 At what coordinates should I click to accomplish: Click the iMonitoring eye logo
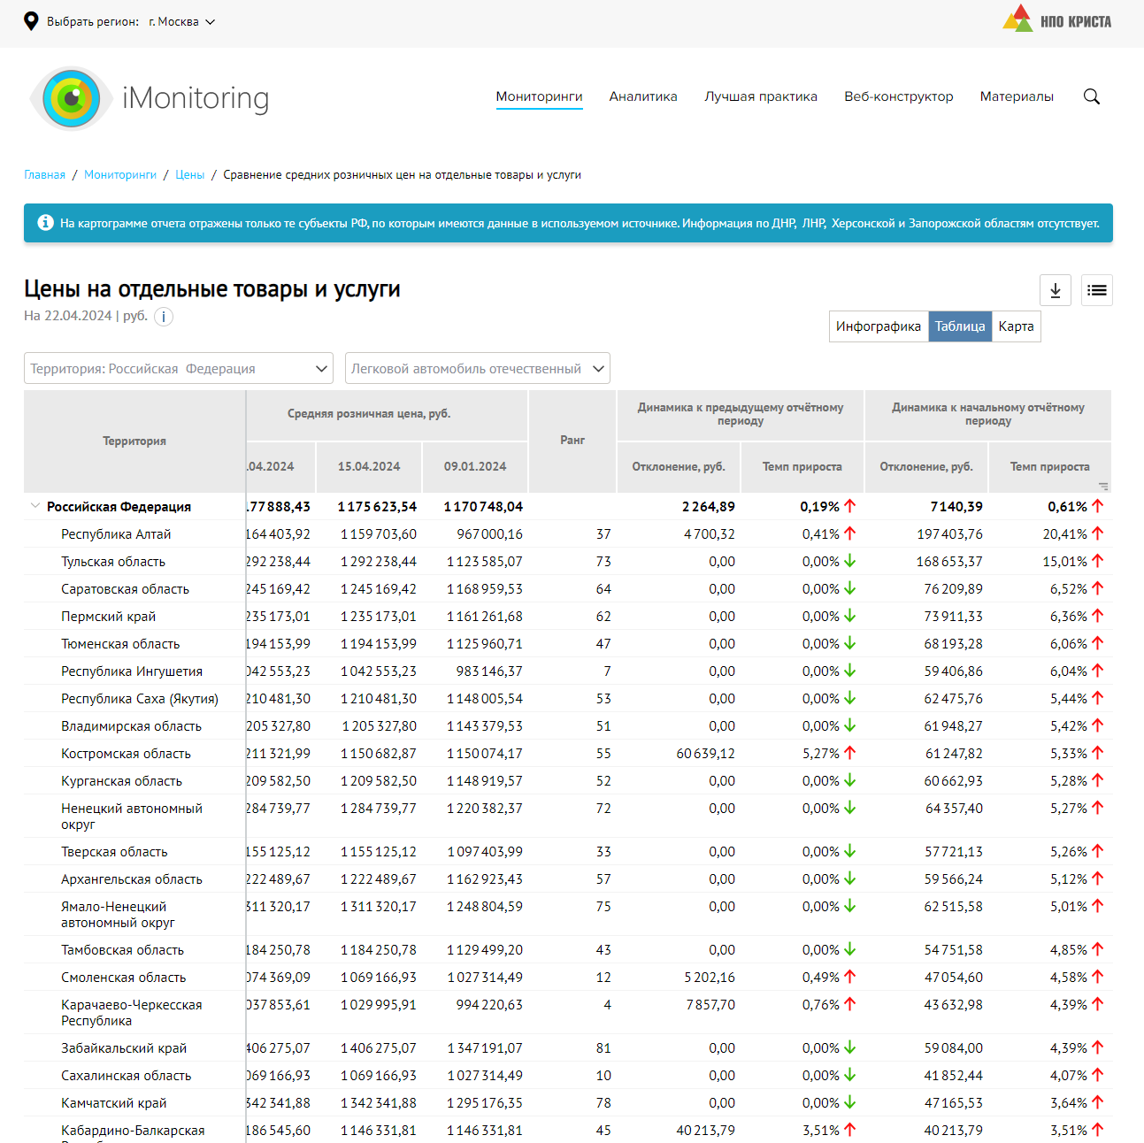72,98
